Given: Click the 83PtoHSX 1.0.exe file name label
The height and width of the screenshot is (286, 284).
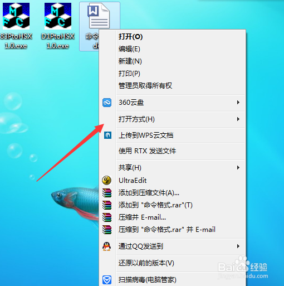Looking at the screenshot, I should pos(16,41).
